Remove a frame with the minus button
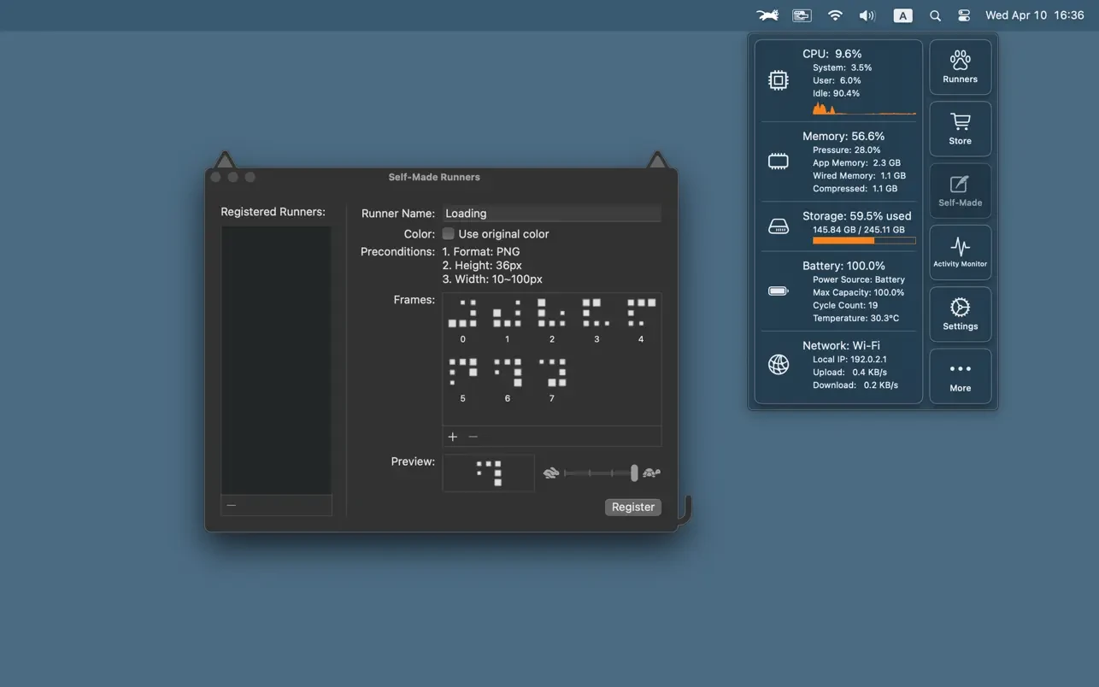The height and width of the screenshot is (687, 1099). click(473, 437)
